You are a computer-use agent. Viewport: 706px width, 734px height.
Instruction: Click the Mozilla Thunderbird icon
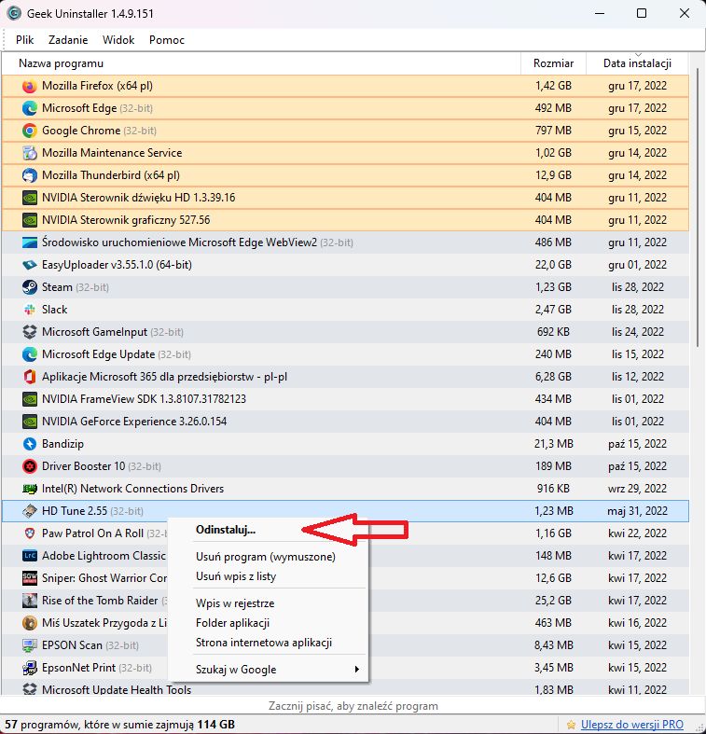click(x=30, y=175)
